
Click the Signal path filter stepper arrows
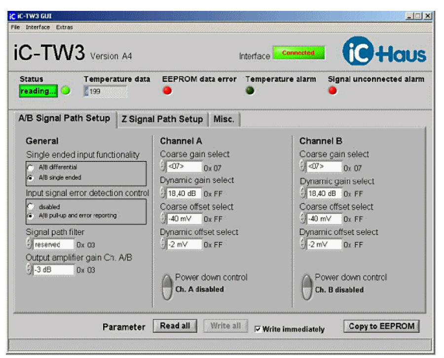tap(29, 243)
